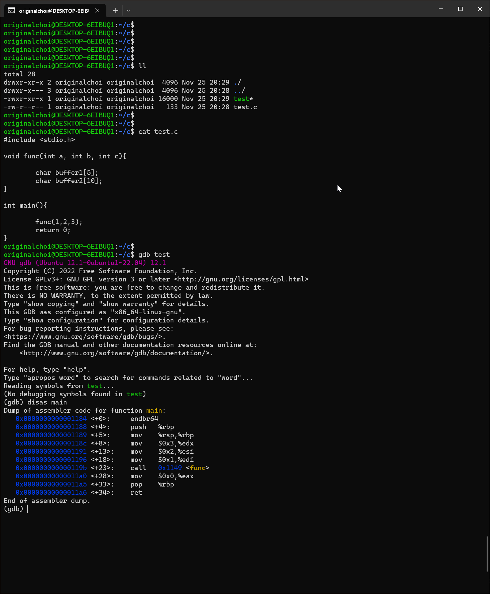Click the '../' parent directory entry

[x=239, y=91]
